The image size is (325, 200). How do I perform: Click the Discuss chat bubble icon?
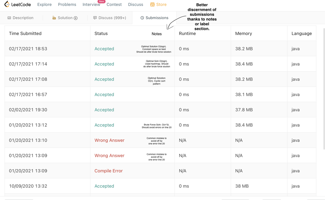pyautogui.click(x=95, y=18)
